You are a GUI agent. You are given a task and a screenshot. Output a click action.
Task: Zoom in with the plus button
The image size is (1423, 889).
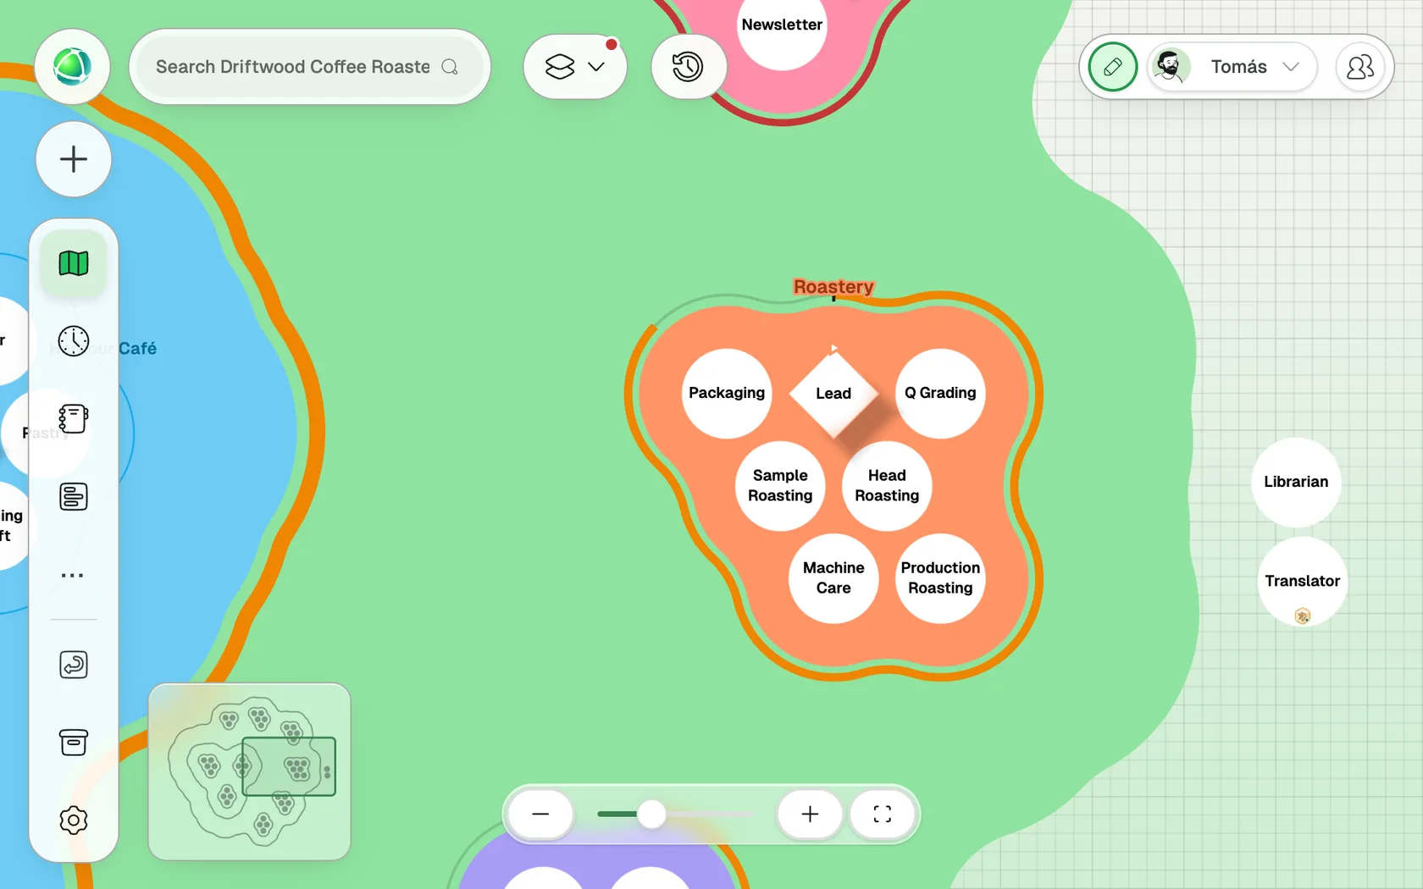[810, 814]
